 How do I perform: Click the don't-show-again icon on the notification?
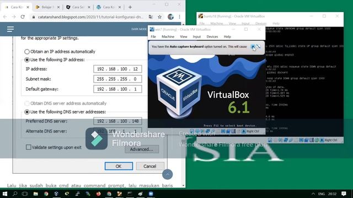click(259, 47)
